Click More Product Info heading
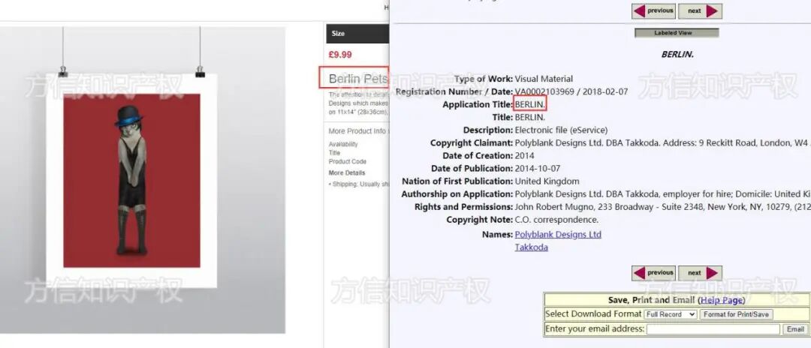Image resolution: width=811 pixels, height=348 pixels. [357, 131]
